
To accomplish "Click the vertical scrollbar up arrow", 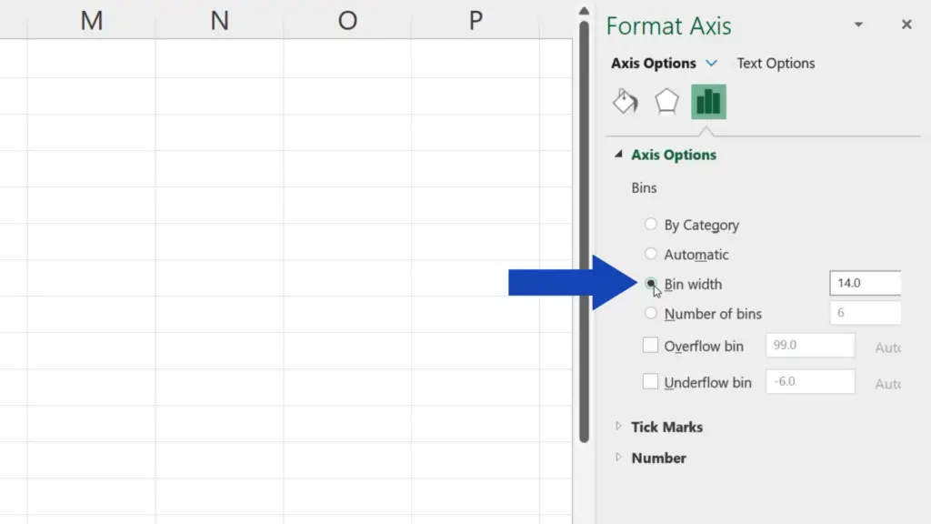I will coord(584,11).
